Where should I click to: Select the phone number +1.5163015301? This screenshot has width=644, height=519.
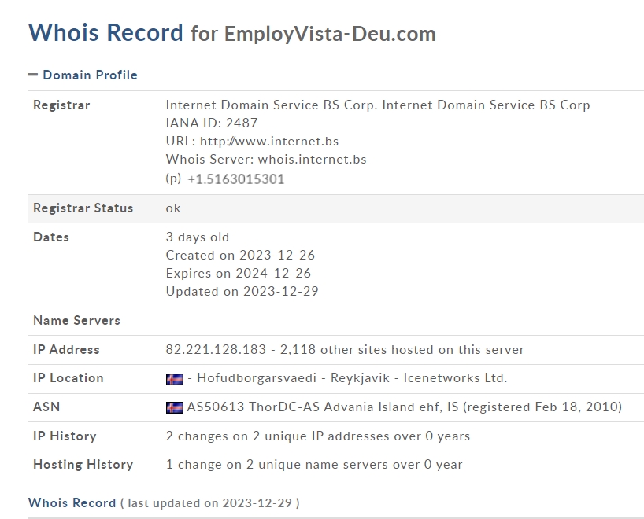[235, 179]
